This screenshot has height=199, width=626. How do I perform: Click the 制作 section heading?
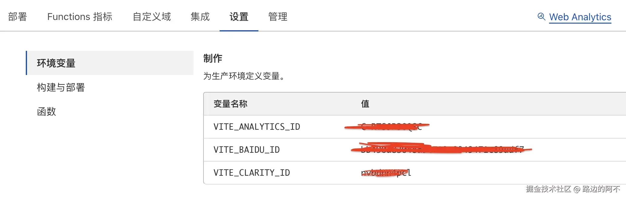(213, 58)
